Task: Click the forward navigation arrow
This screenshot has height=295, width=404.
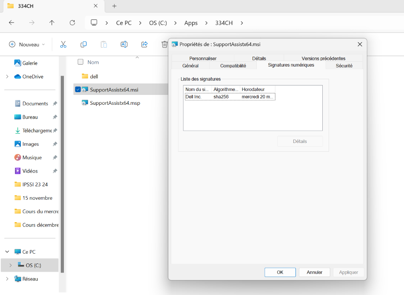Action: [32, 22]
